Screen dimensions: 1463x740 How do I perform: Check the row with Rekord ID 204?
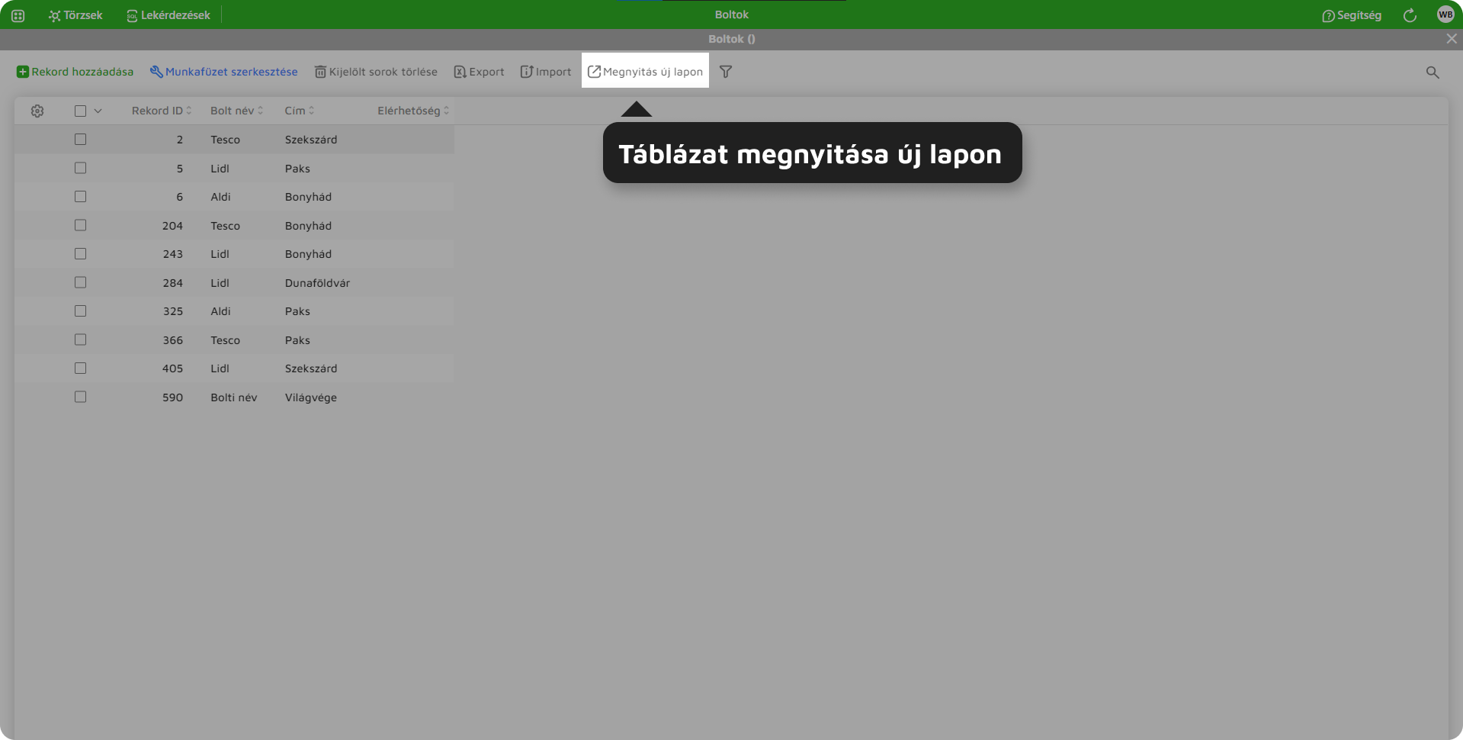pyautogui.click(x=80, y=225)
